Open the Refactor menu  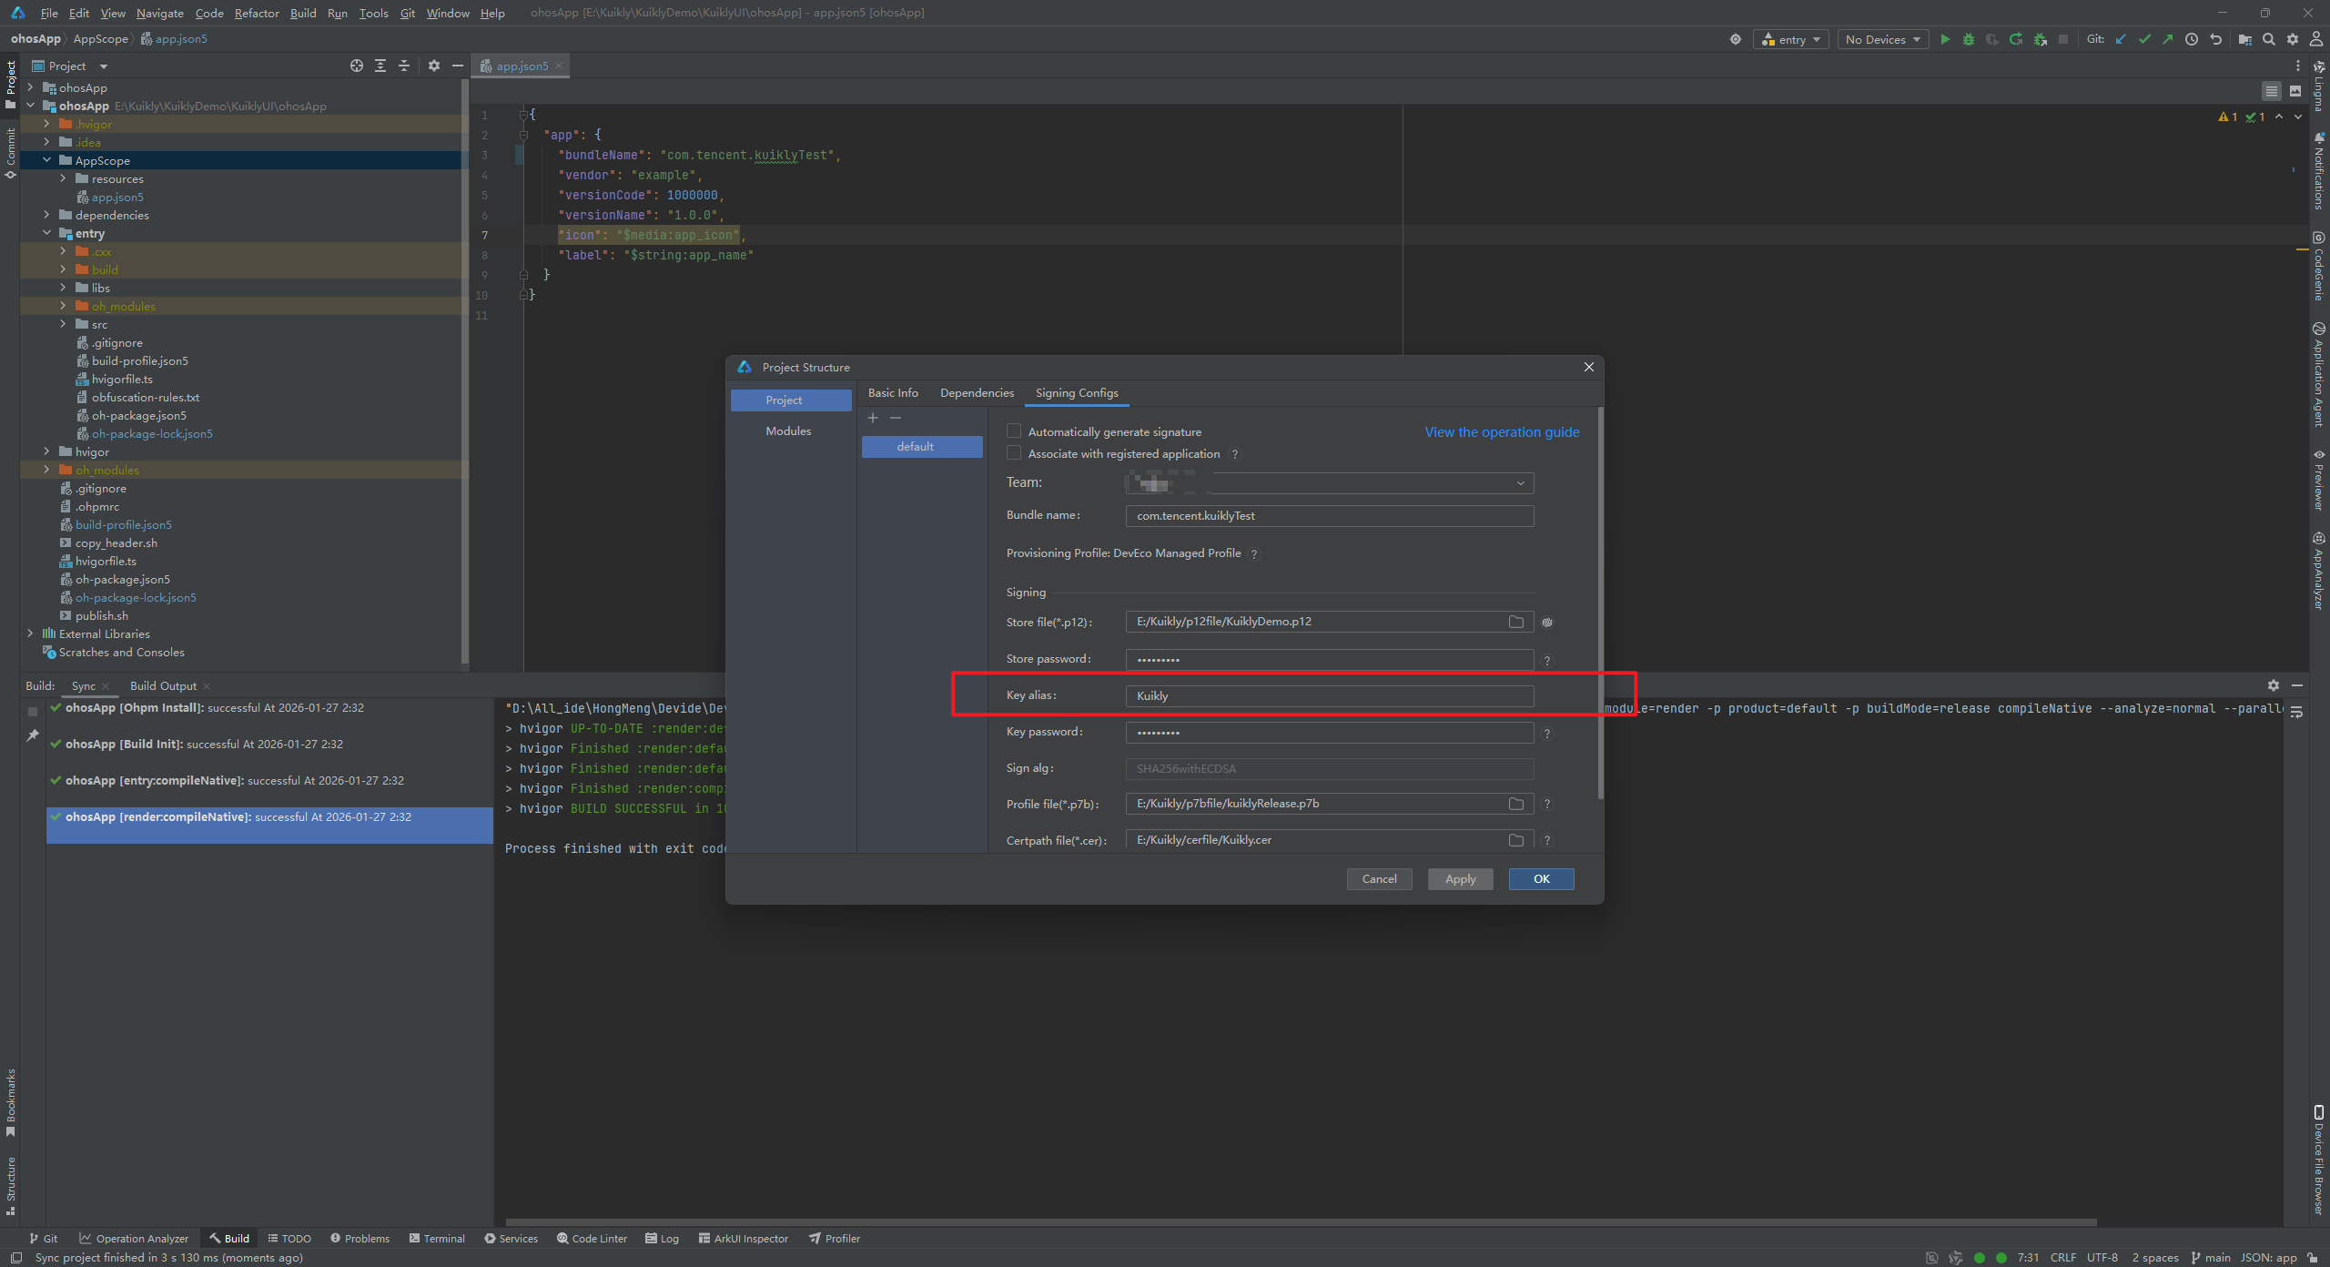[256, 13]
